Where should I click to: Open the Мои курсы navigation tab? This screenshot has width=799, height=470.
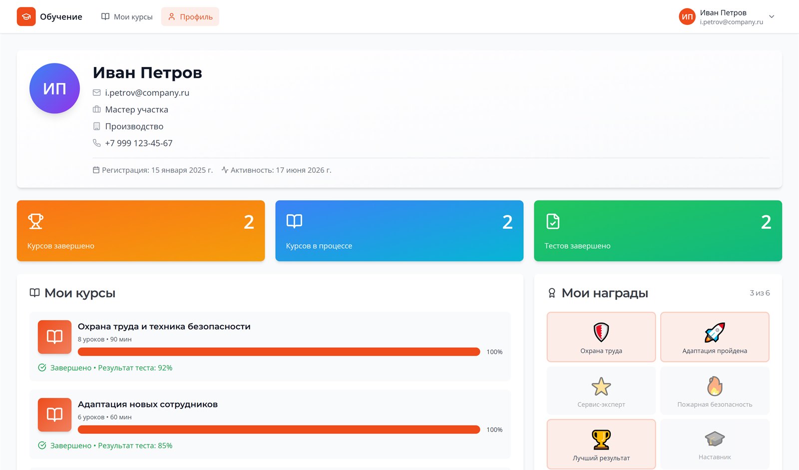click(x=127, y=16)
